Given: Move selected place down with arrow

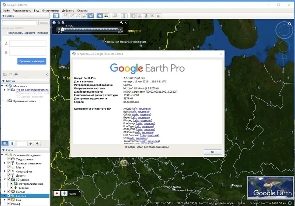Looking at the screenshot, I should tap(37, 143).
